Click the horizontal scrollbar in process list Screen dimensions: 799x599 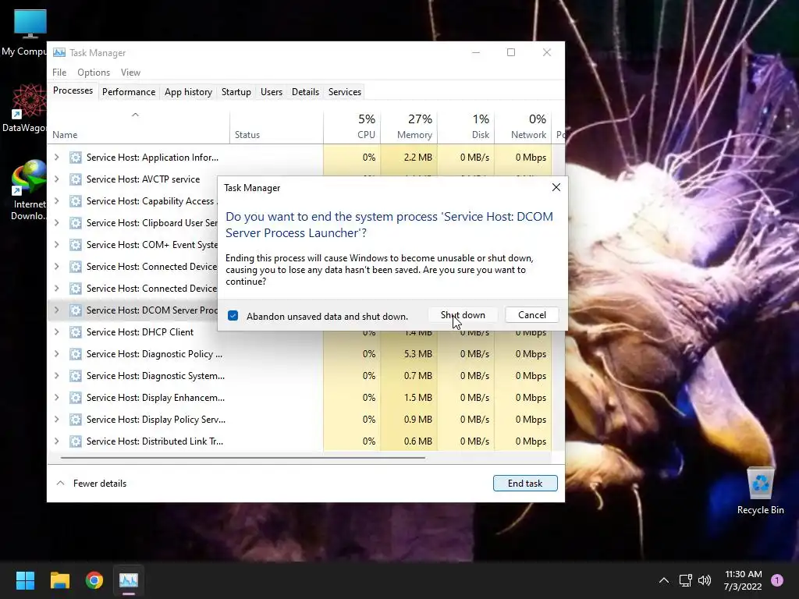[x=243, y=457]
